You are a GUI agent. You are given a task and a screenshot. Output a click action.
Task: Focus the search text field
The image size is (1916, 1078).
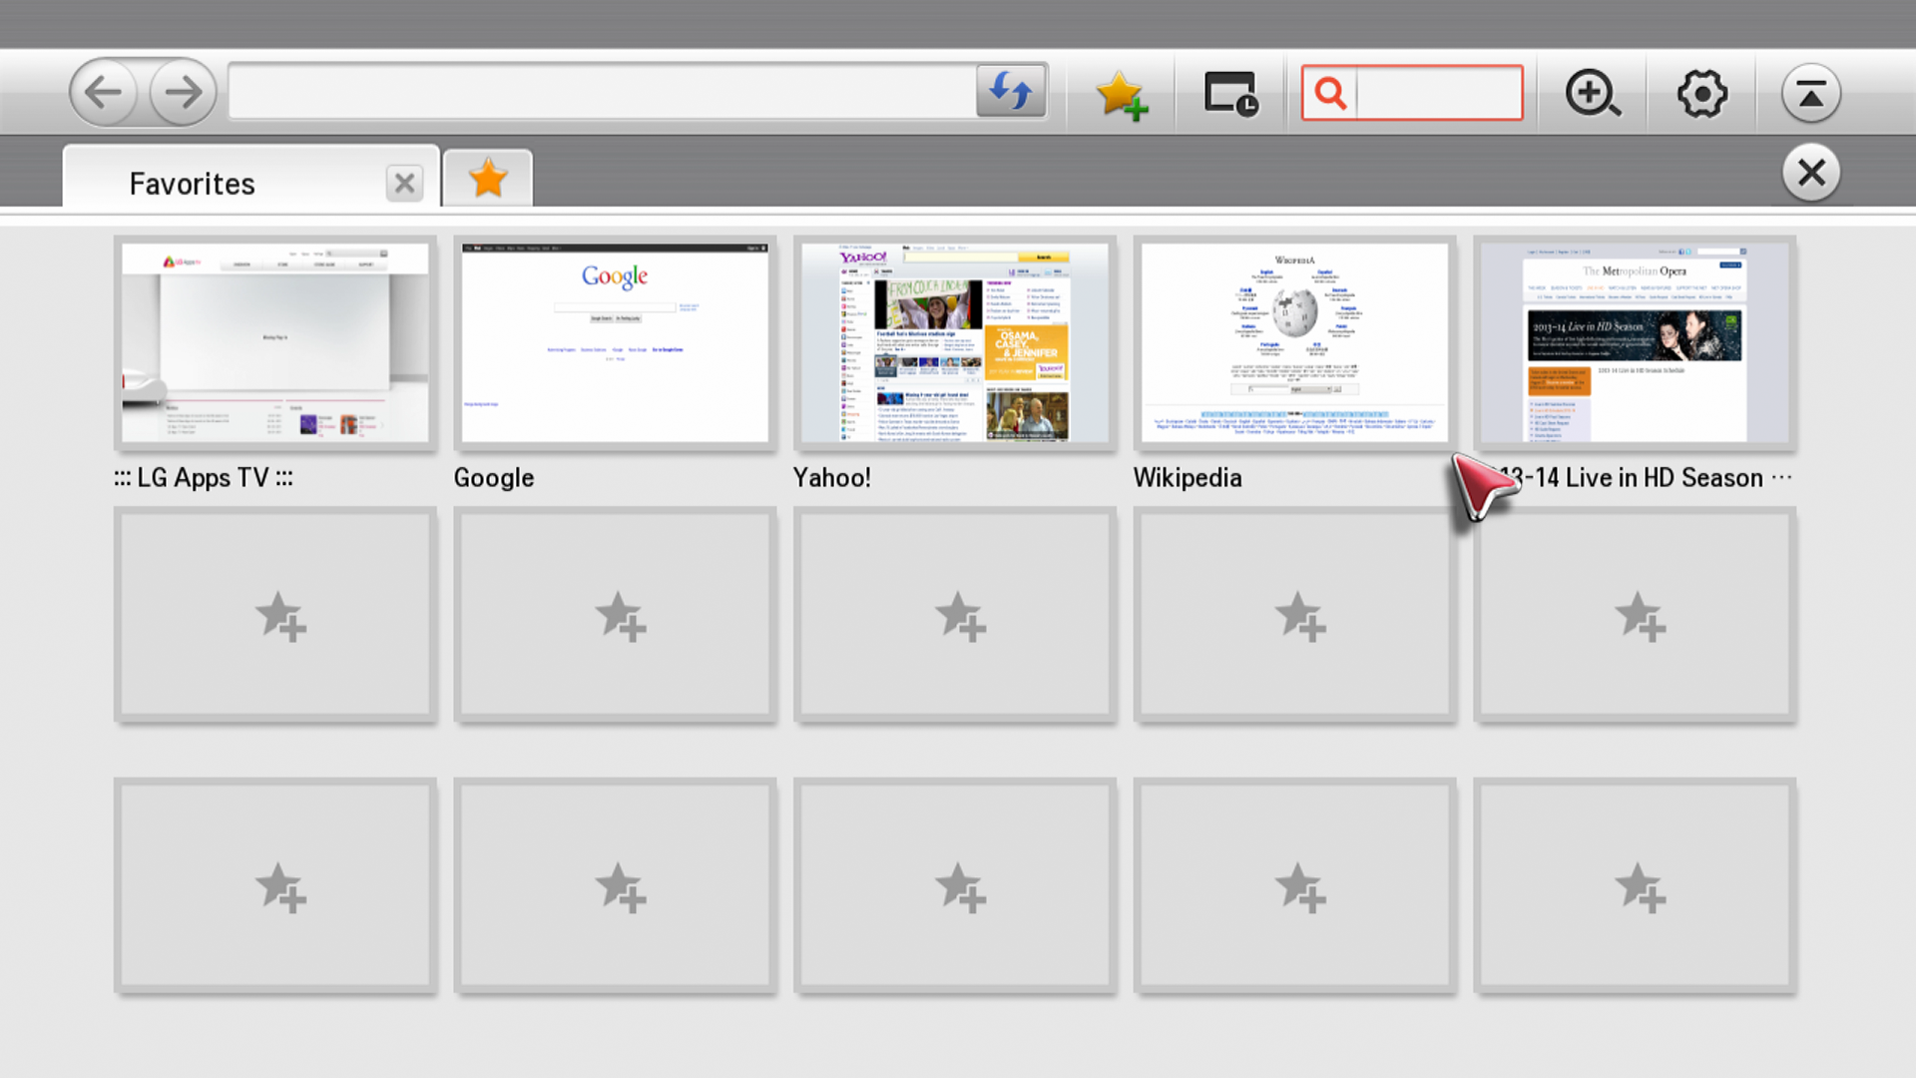tap(1438, 93)
